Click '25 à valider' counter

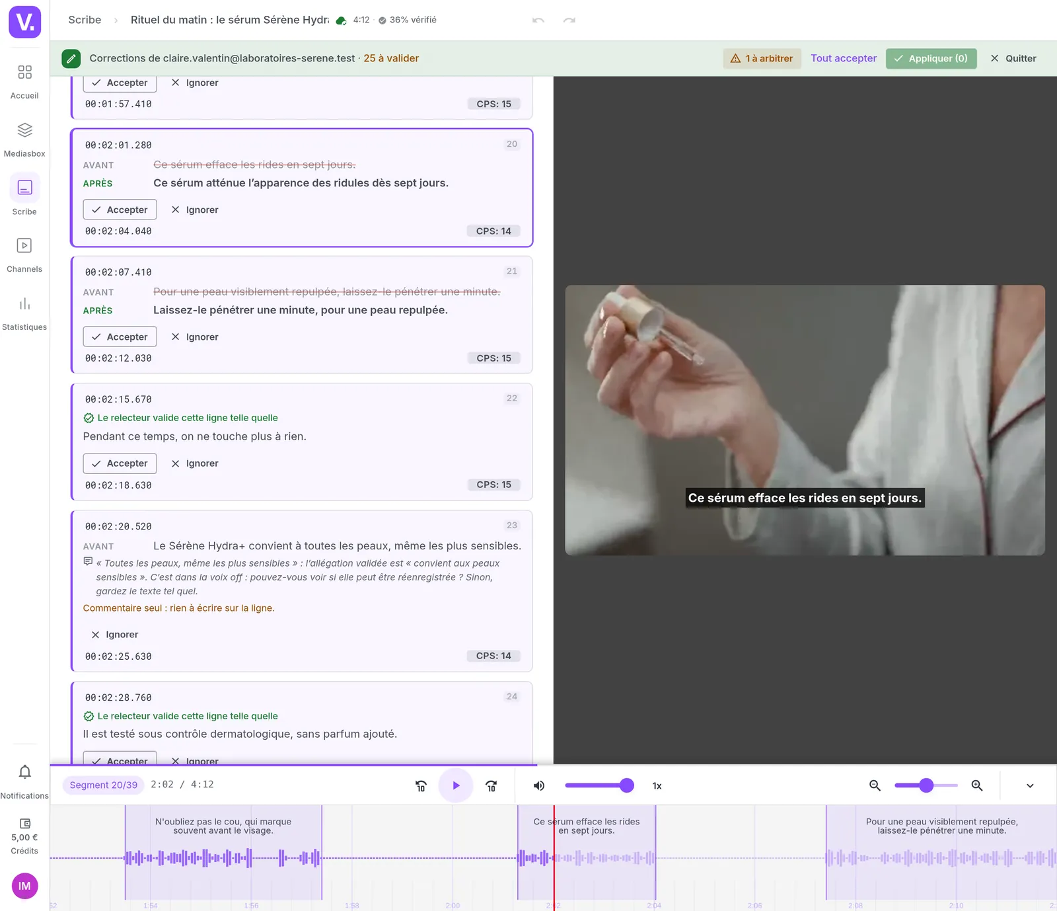click(x=391, y=58)
